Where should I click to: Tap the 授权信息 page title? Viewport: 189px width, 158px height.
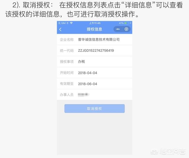coord(94,29)
